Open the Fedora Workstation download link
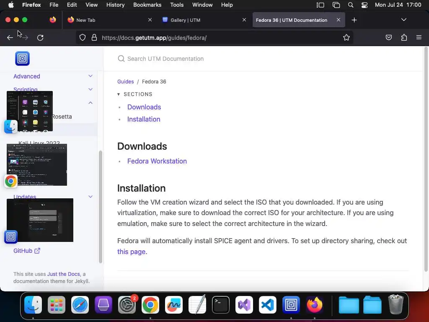 pos(157,161)
